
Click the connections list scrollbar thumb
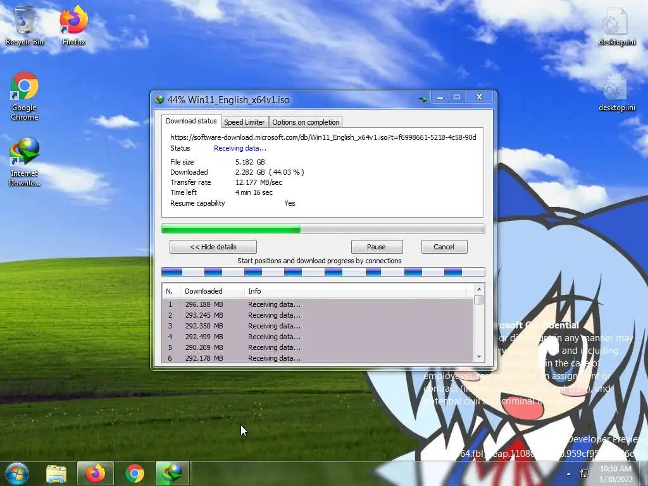pos(478,299)
